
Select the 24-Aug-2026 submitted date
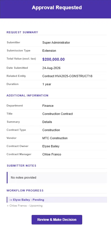pyautogui.click(x=51, y=68)
